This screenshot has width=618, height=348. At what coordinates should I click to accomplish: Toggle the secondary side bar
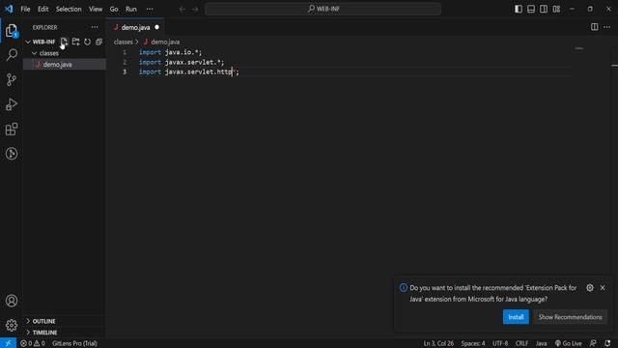coord(544,9)
